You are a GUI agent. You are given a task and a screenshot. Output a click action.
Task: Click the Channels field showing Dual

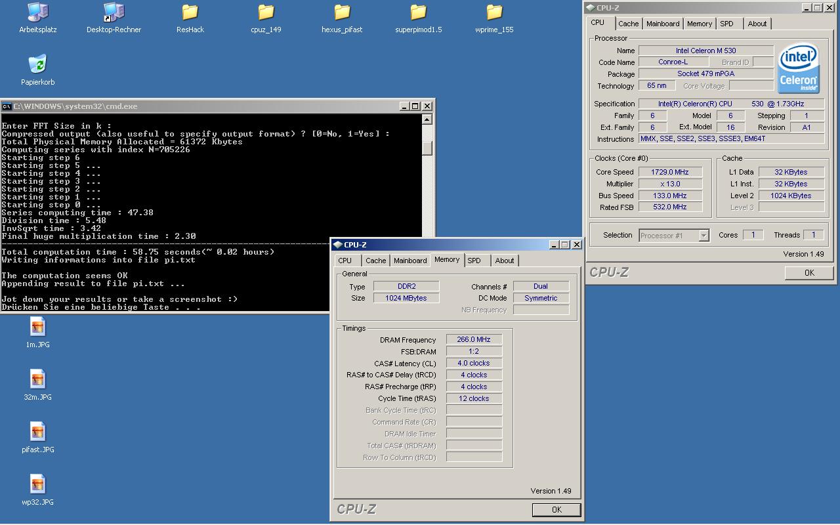(541, 287)
